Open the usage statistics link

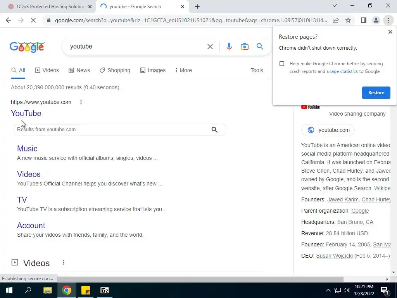[342, 71]
